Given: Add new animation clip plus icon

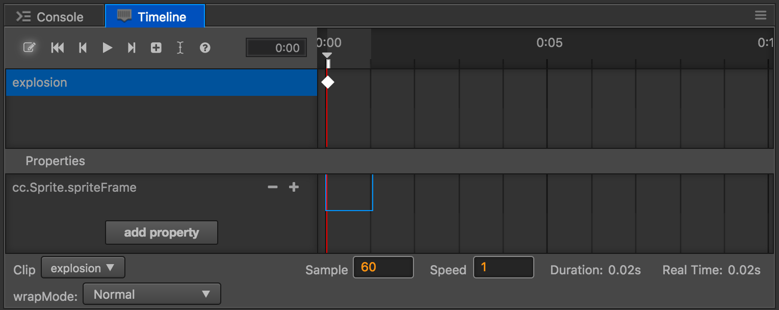Looking at the screenshot, I should 156,47.
